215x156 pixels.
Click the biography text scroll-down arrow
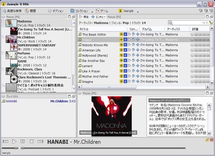[x=209, y=133]
